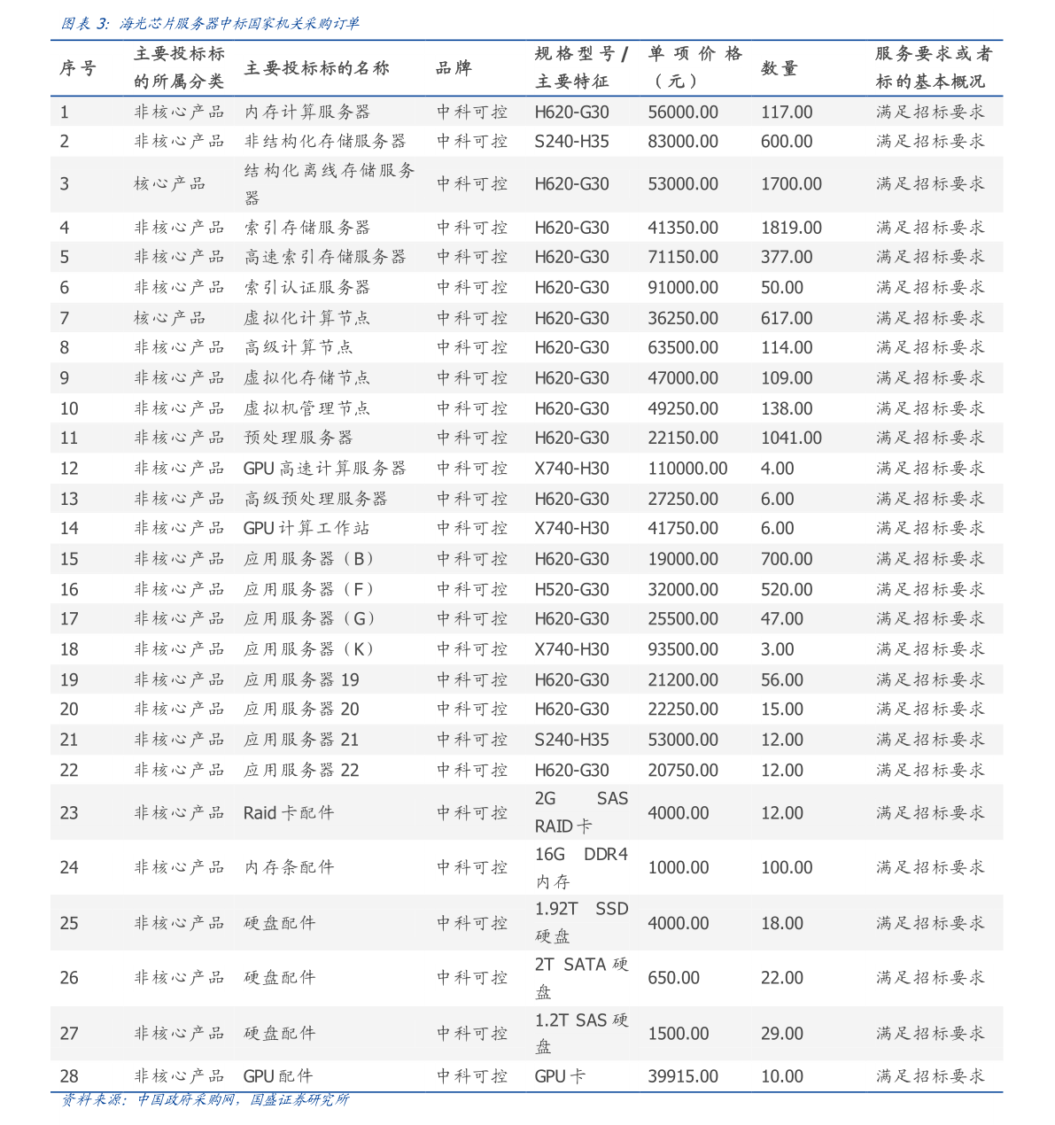
Task: Click the 应用服务器（K）cell
Action: (310, 649)
